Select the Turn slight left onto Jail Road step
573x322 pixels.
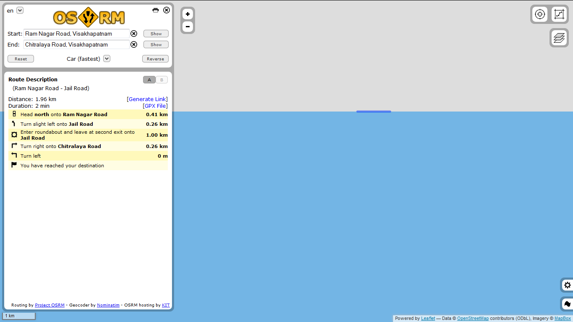pos(88,124)
